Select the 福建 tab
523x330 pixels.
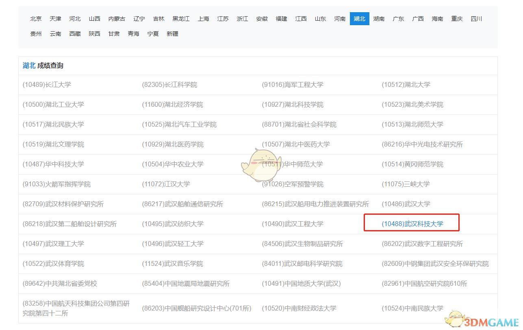[282, 19]
